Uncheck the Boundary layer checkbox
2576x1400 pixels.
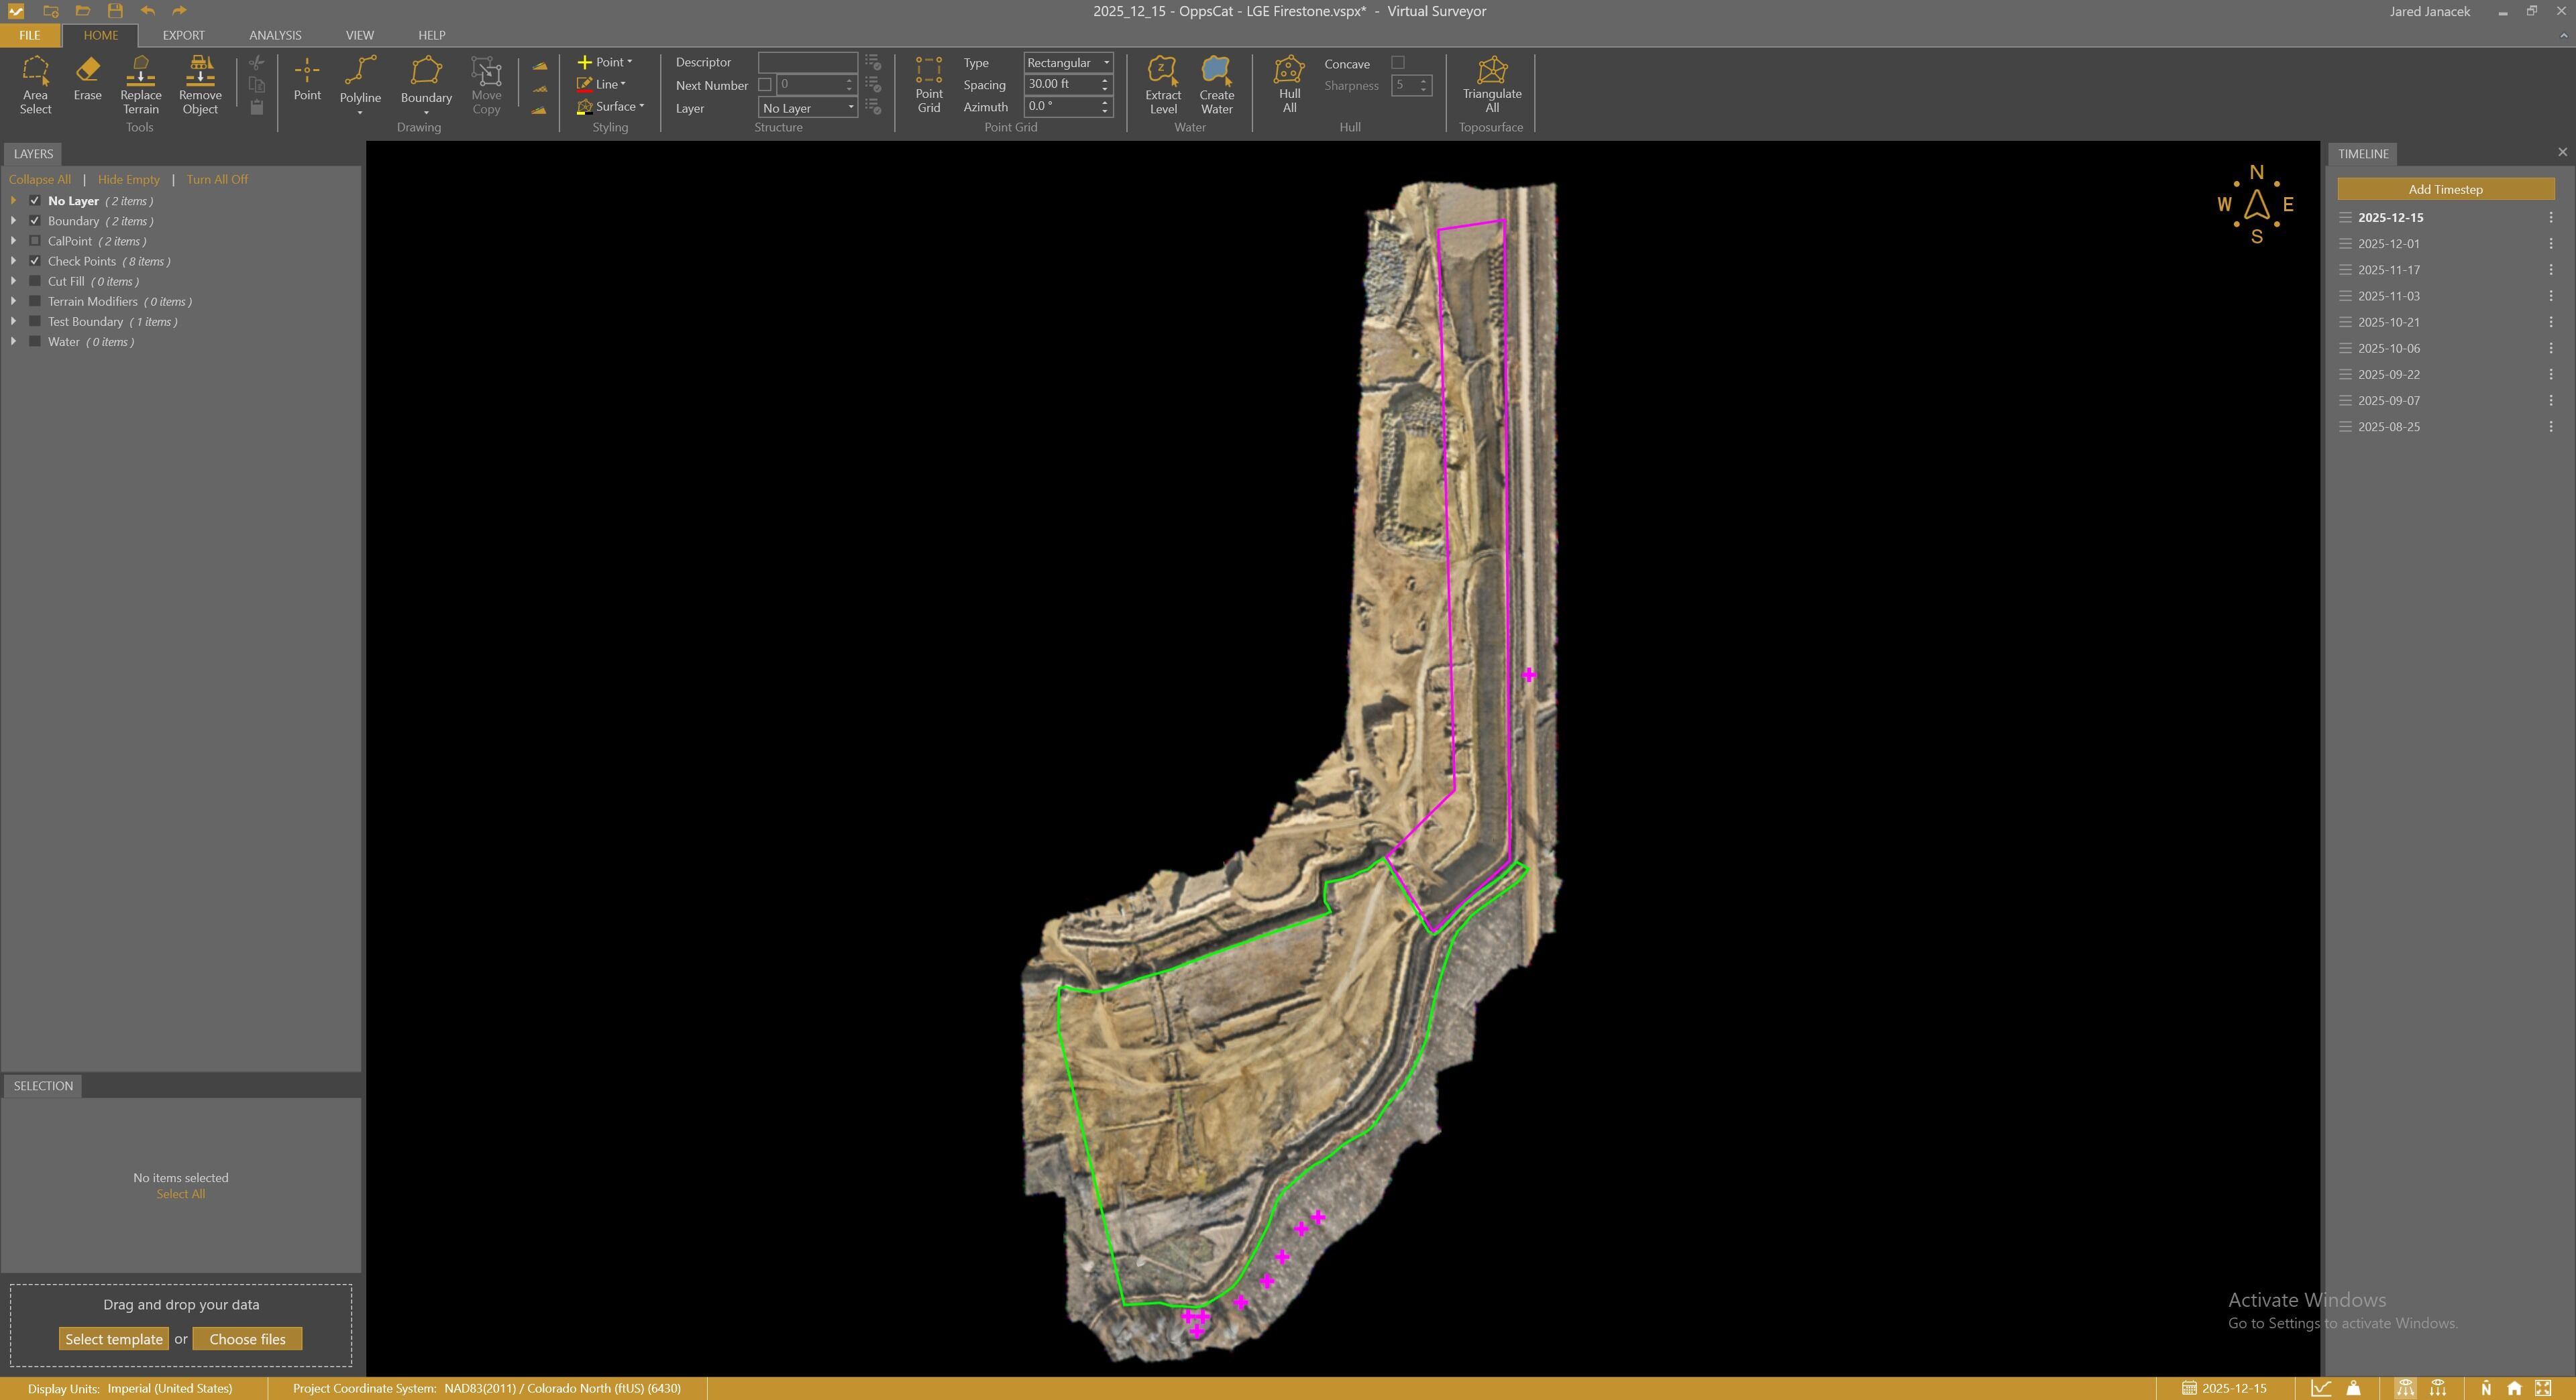click(35, 221)
